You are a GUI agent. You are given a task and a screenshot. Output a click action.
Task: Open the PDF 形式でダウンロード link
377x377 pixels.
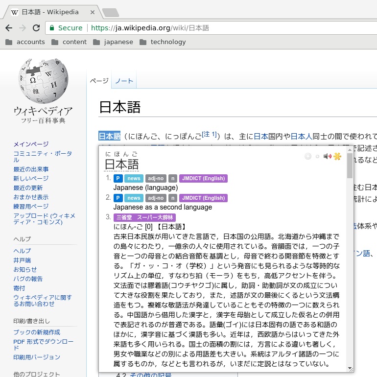(44, 345)
